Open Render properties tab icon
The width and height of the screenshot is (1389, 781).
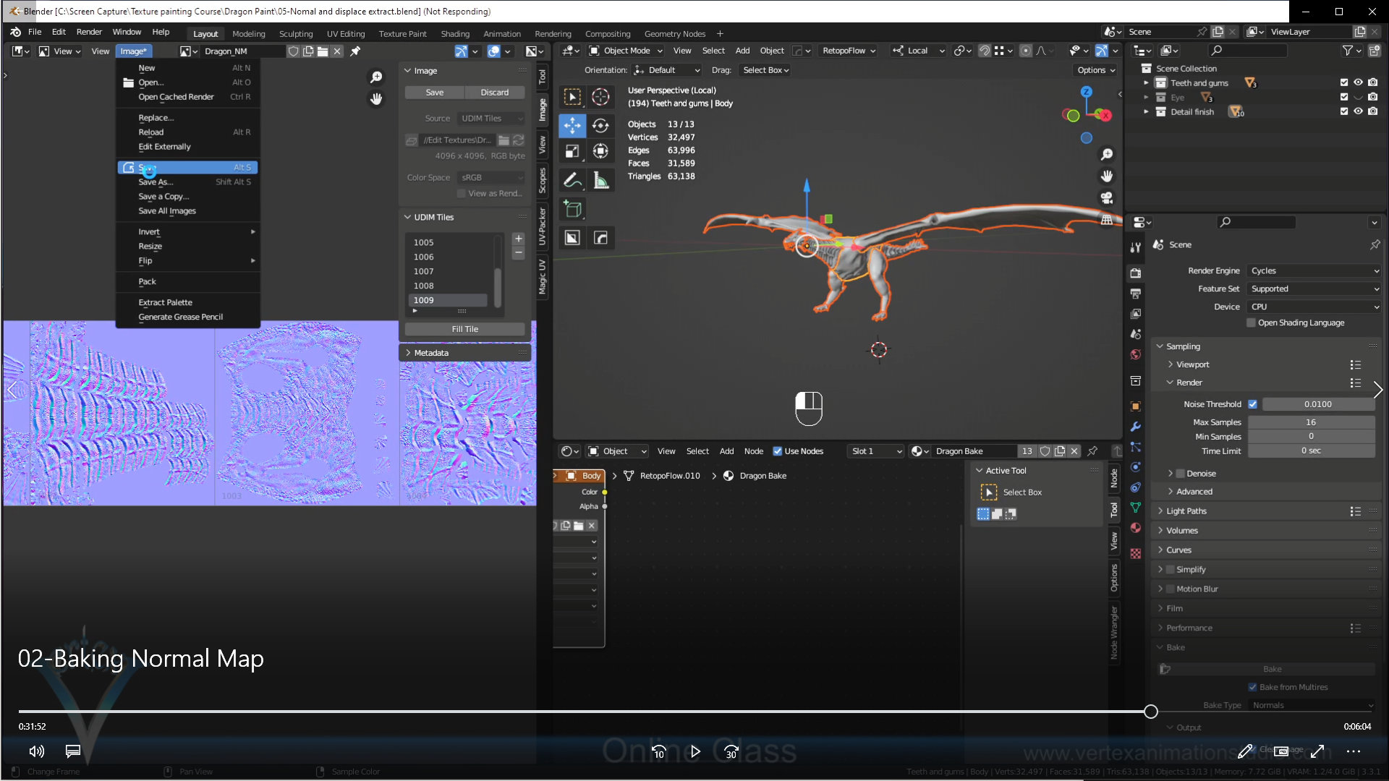click(1136, 273)
